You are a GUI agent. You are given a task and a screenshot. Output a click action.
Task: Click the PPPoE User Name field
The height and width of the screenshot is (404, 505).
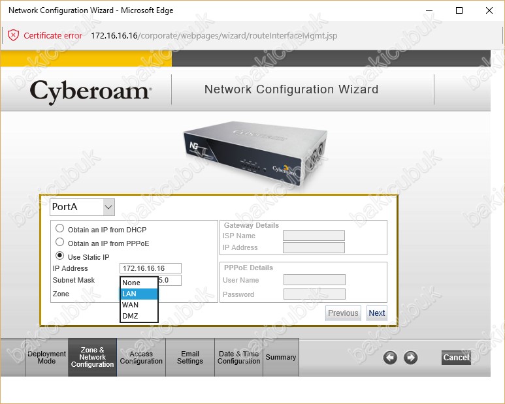coord(314,280)
